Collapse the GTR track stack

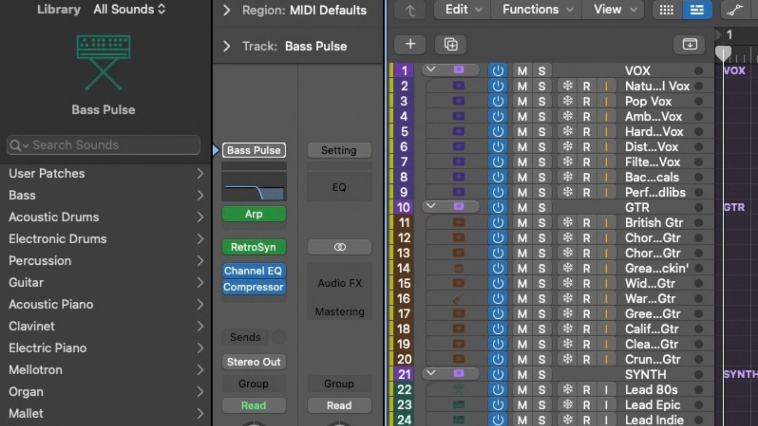[x=431, y=206]
